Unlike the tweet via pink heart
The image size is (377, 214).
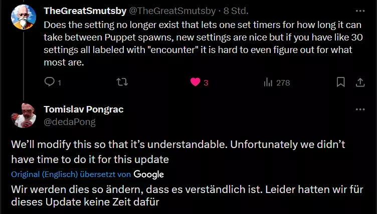196,82
